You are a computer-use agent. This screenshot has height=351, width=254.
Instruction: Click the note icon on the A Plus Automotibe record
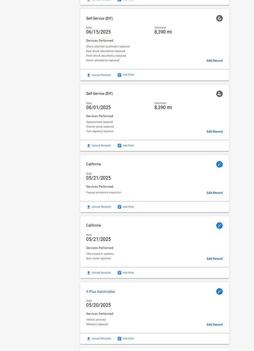[x=119, y=339]
